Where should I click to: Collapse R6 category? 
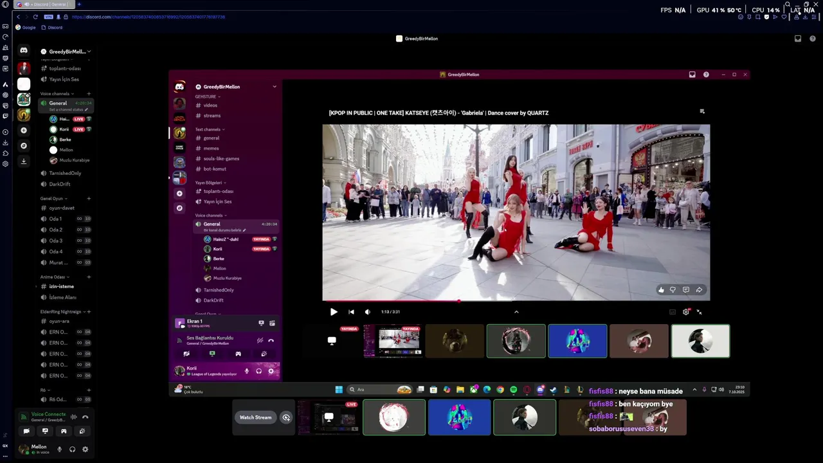coord(45,390)
